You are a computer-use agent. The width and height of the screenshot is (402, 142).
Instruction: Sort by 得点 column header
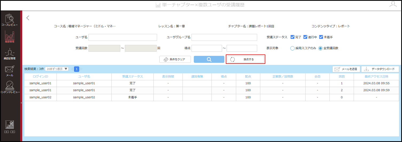click(x=224, y=77)
